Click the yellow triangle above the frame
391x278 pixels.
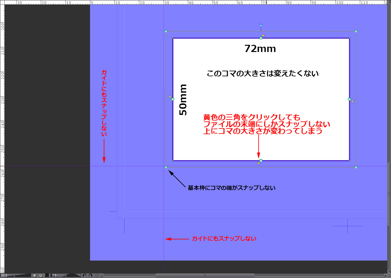click(263, 35)
